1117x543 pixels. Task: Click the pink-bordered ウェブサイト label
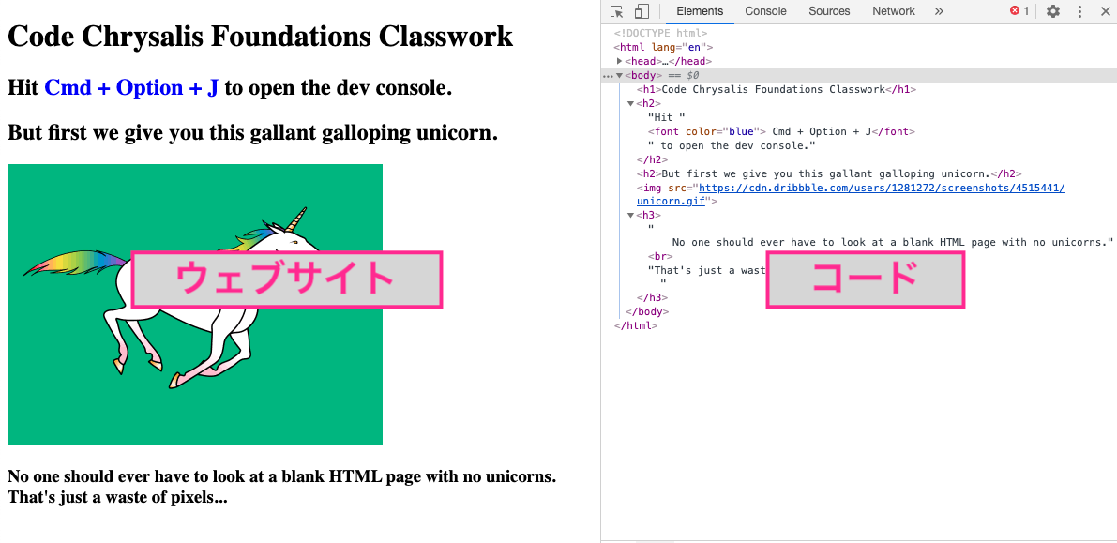286,279
